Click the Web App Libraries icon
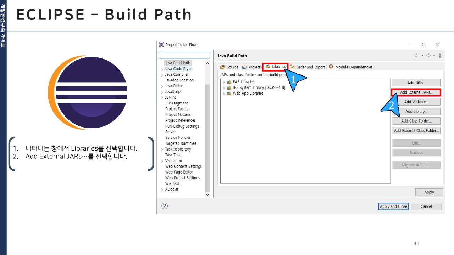This screenshot has width=454, height=255. tap(229, 93)
